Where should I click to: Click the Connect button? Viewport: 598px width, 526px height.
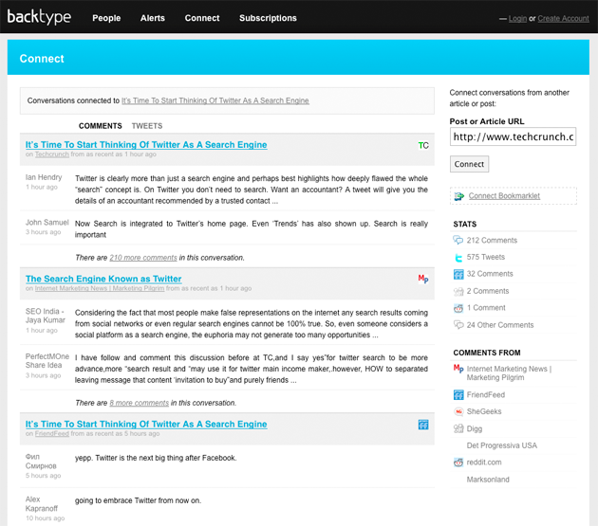[469, 164]
